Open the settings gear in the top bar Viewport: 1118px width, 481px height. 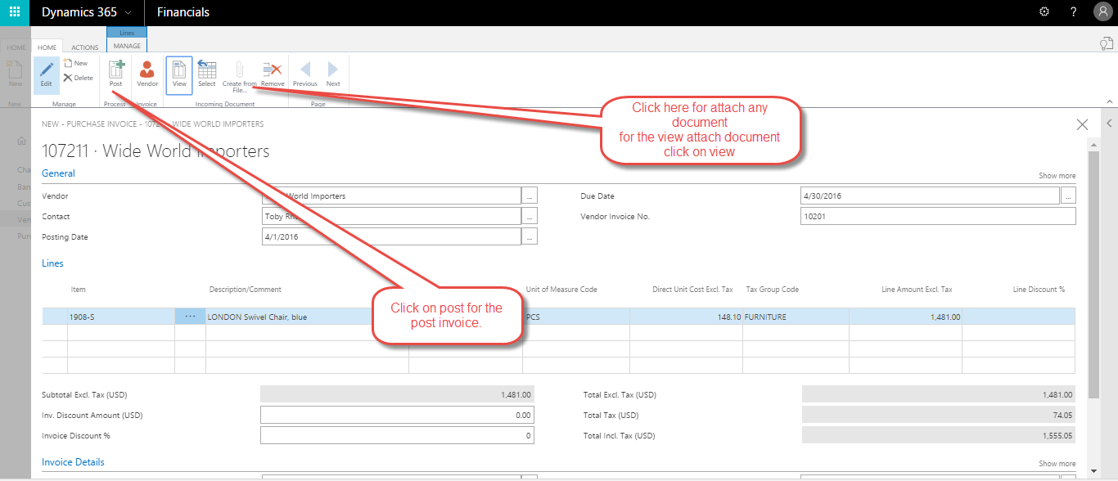click(x=1044, y=11)
